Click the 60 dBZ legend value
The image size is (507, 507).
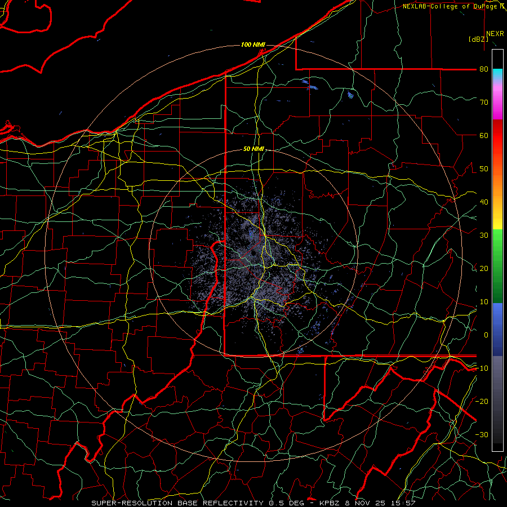484,135
